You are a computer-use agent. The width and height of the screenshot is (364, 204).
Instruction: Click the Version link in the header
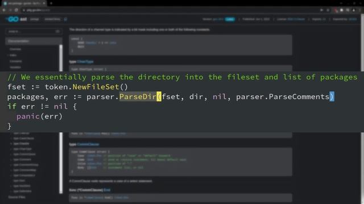[218, 19]
